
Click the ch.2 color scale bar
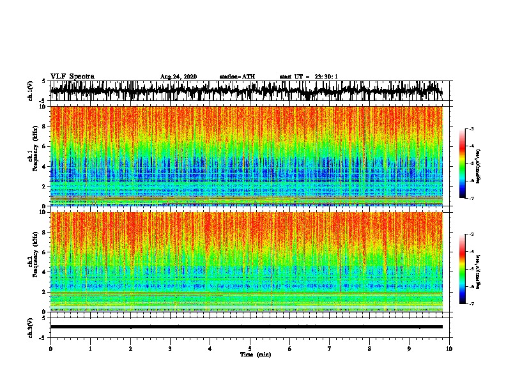[x=462, y=269]
